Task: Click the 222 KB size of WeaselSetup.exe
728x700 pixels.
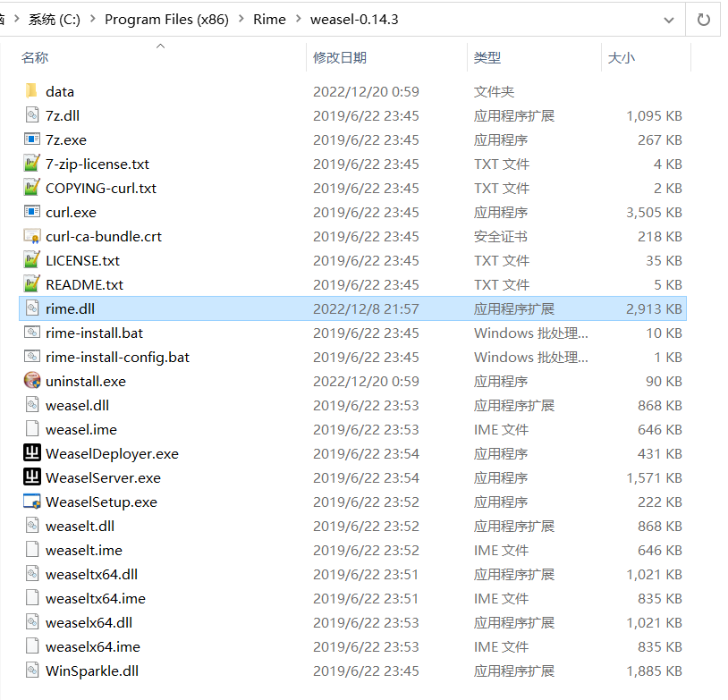Action: [x=660, y=502]
